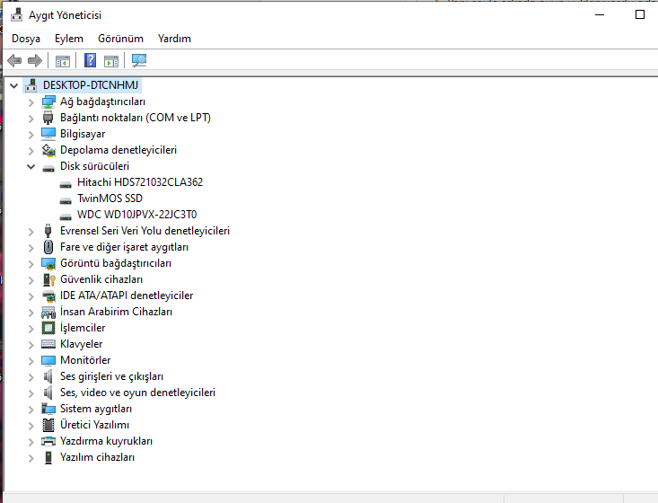Click the Klavyeler keyboard icon
The height and width of the screenshot is (503, 658).
pos(48,344)
